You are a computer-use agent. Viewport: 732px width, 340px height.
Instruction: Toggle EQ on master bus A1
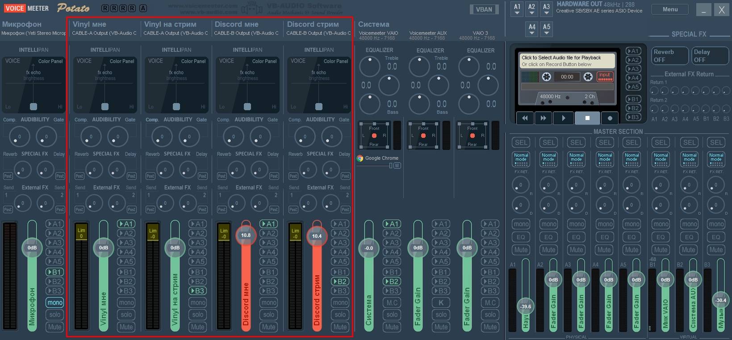click(x=521, y=237)
